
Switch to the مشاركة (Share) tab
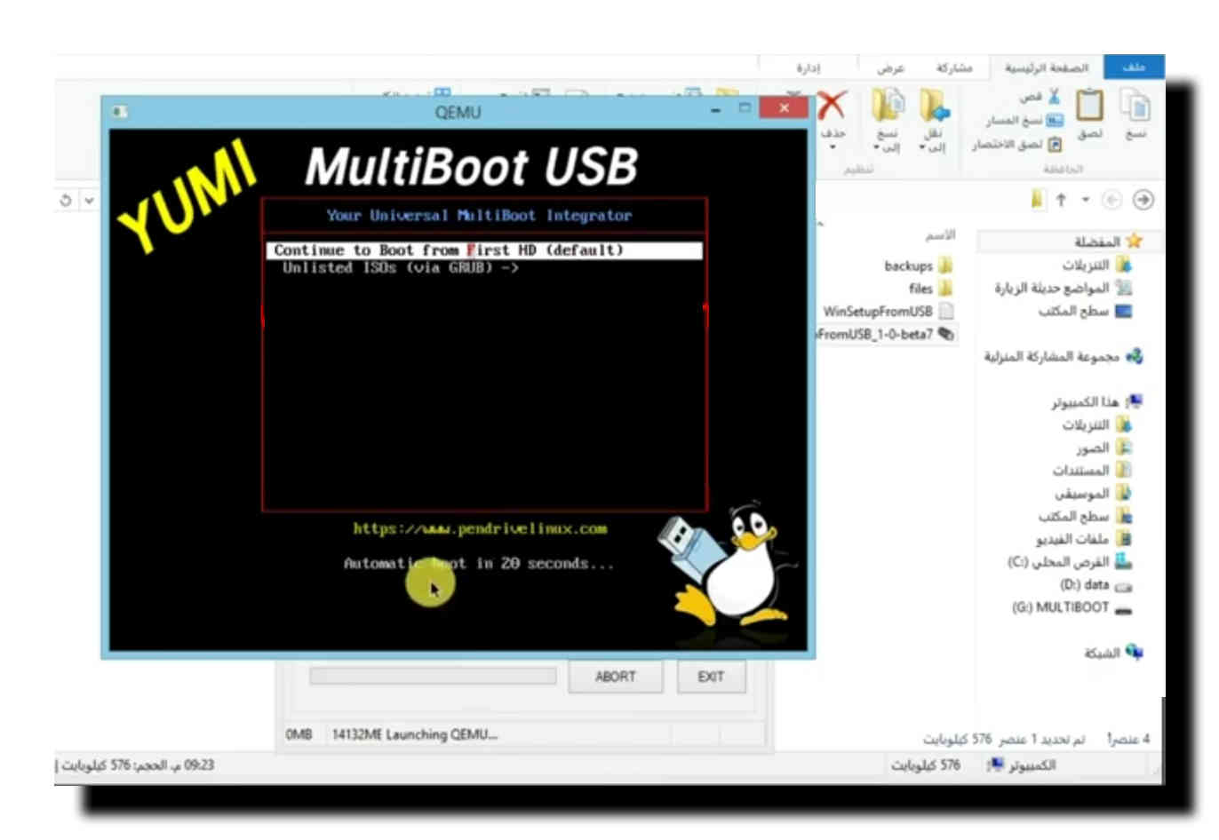[954, 68]
